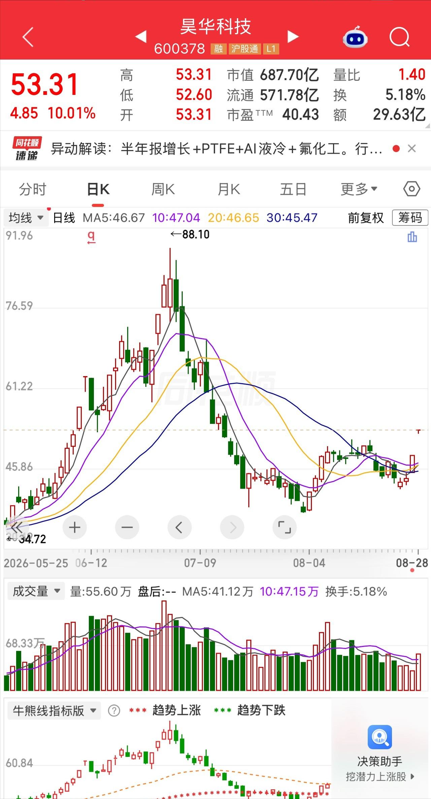Tap stock code 600378

(179, 49)
